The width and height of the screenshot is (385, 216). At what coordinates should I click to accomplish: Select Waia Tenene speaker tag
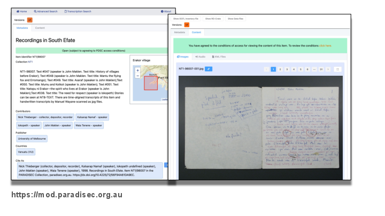pyautogui.click(x=89, y=125)
